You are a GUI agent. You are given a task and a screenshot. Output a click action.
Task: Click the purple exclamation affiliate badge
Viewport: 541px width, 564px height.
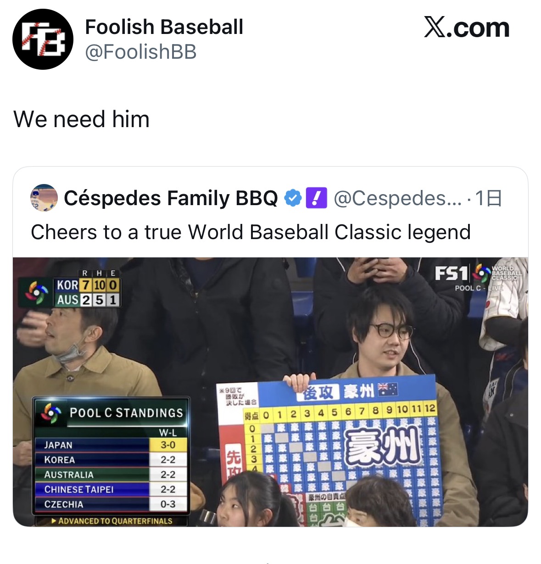click(316, 198)
